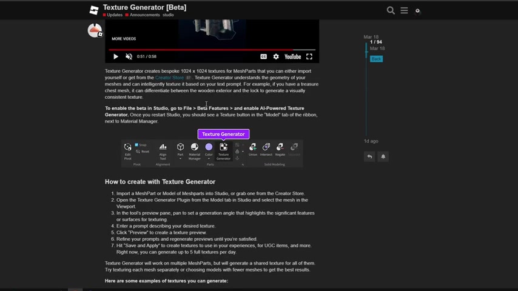518x291 pixels.
Task: Click the Color swatch in ribbon image
Action: 209,147
